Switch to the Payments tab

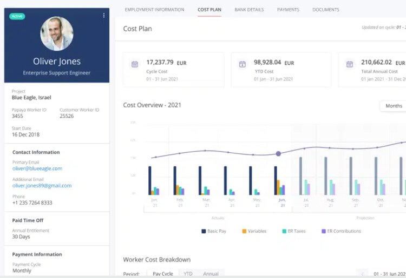[x=288, y=10]
